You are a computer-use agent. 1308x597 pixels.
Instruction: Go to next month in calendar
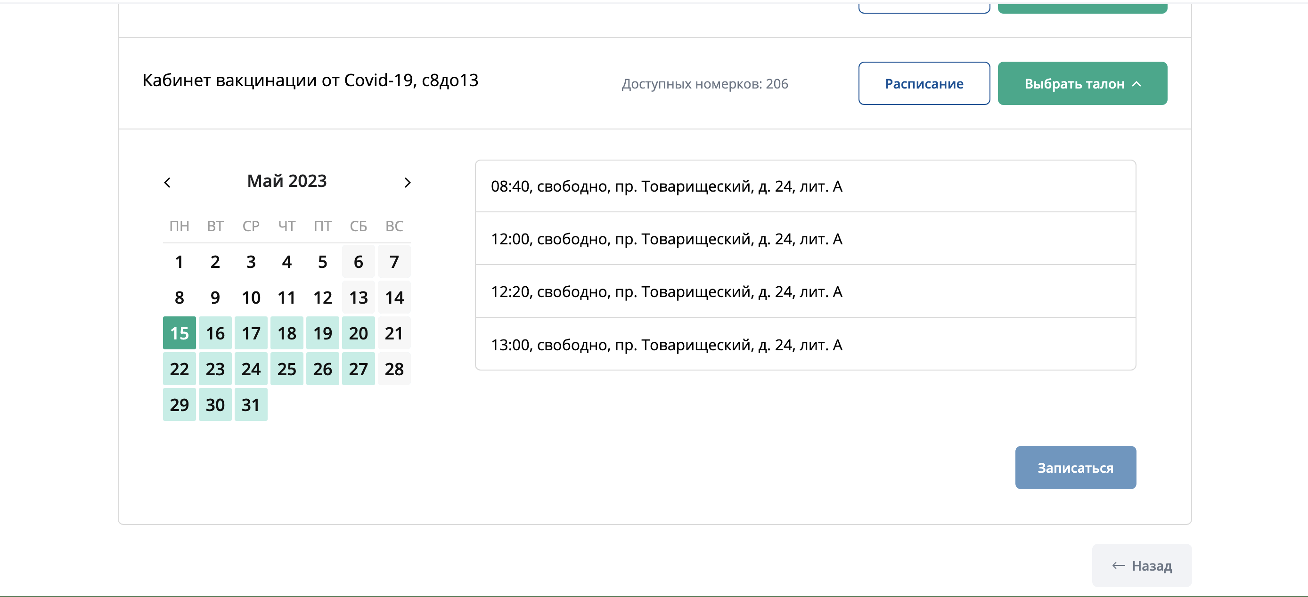(x=407, y=183)
